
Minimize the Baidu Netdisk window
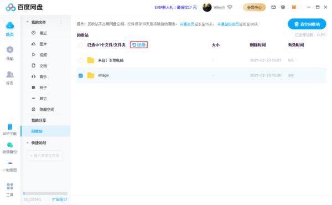(309, 7)
